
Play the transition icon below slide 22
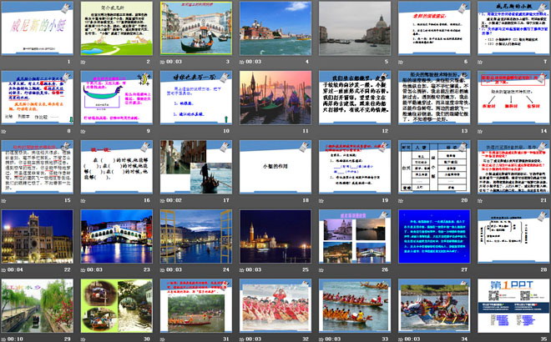tap(6, 269)
